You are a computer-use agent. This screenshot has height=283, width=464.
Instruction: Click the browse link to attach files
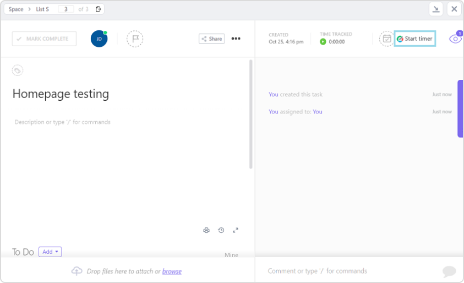172,271
